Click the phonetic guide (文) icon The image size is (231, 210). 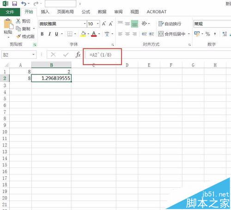click(107, 34)
